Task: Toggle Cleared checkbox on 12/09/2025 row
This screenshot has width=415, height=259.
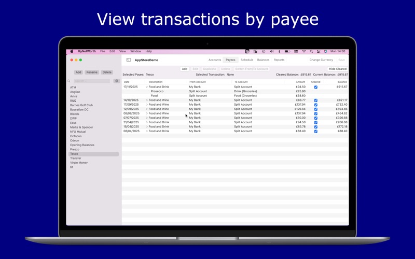Action: click(x=316, y=109)
